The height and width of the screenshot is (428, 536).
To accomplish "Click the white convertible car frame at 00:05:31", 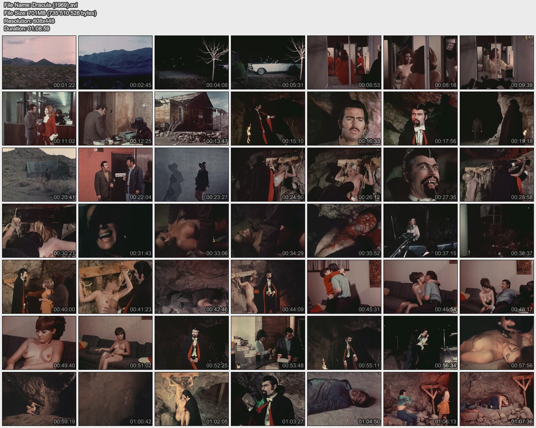I will 268,62.
